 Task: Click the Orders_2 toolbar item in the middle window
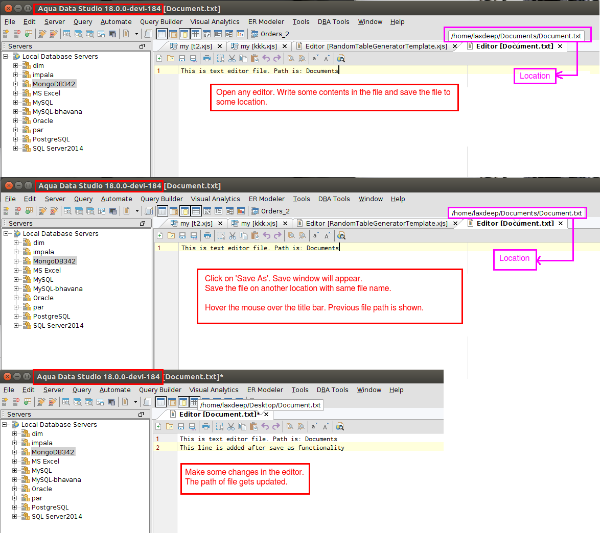271,211
